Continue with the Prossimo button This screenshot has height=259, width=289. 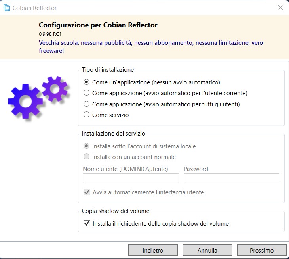pyautogui.click(x=262, y=250)
